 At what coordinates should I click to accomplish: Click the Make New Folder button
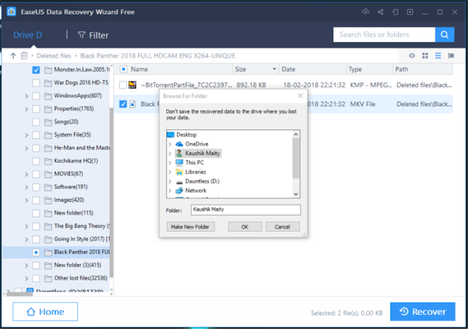(190, 227)
